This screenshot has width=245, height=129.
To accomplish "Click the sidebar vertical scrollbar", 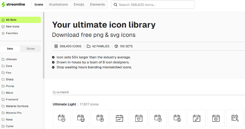I will pyautogui.click(x=43, y=45).
